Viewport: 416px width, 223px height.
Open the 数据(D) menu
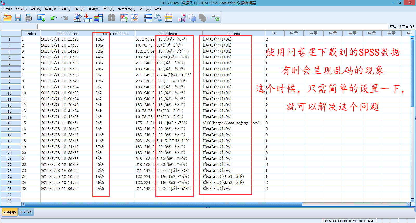click(50, 9)
